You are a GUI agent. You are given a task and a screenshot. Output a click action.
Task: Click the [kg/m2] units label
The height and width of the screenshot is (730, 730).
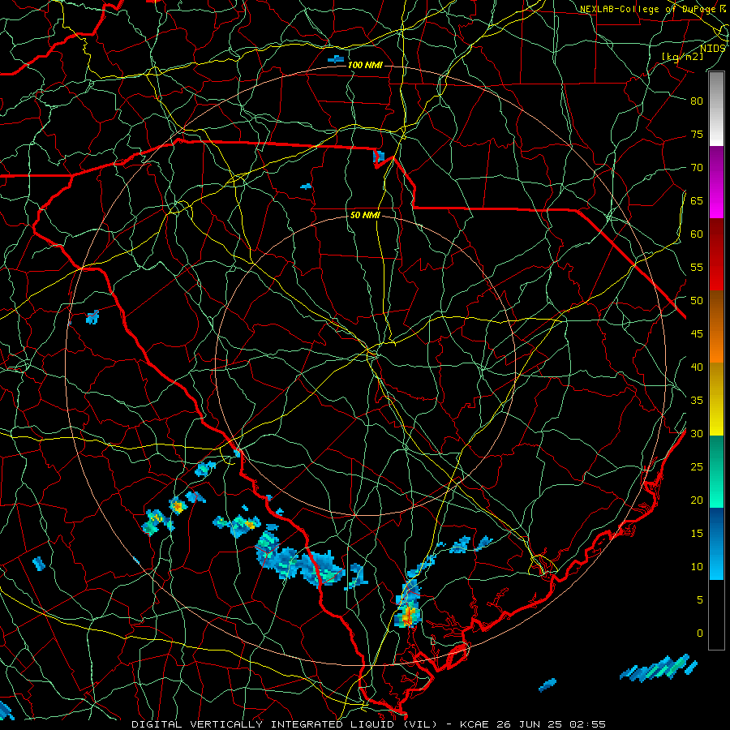682,56
